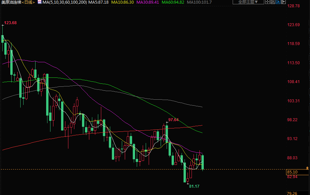Click the blue highlighted toolbar icon
The width and height of the screenshot is (310, 195).
coord(278,2)
